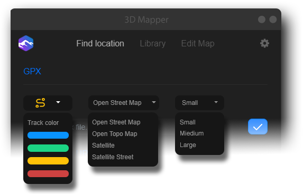This screenshot has height=194, width=303.
Task: Choose Open Street Map from list
Action: [116, 122]
